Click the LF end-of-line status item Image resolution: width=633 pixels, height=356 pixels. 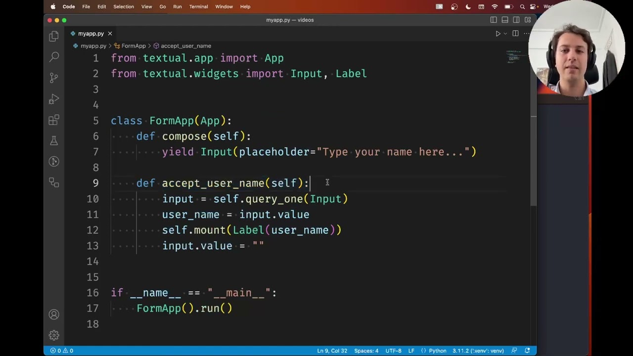pos(411,351)
